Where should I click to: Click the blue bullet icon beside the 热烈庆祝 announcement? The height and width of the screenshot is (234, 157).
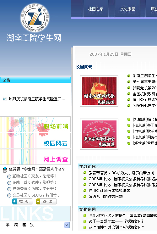[5, 99]
